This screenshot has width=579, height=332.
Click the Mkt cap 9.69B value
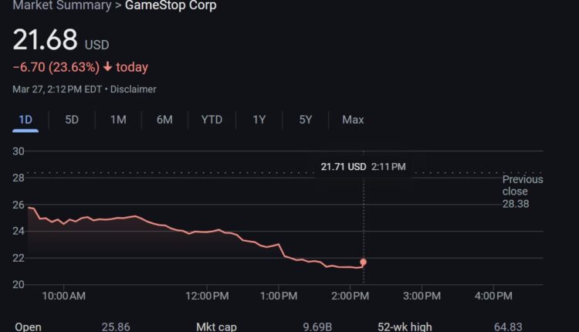(317, 327)
